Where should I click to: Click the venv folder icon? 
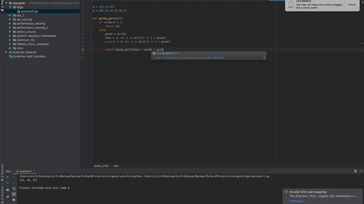click(x=14, y=48)
